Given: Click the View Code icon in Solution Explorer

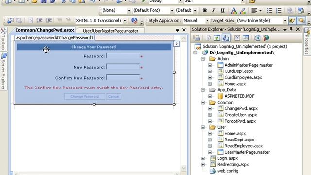Looking at the screenshot, I should point(237,38).
